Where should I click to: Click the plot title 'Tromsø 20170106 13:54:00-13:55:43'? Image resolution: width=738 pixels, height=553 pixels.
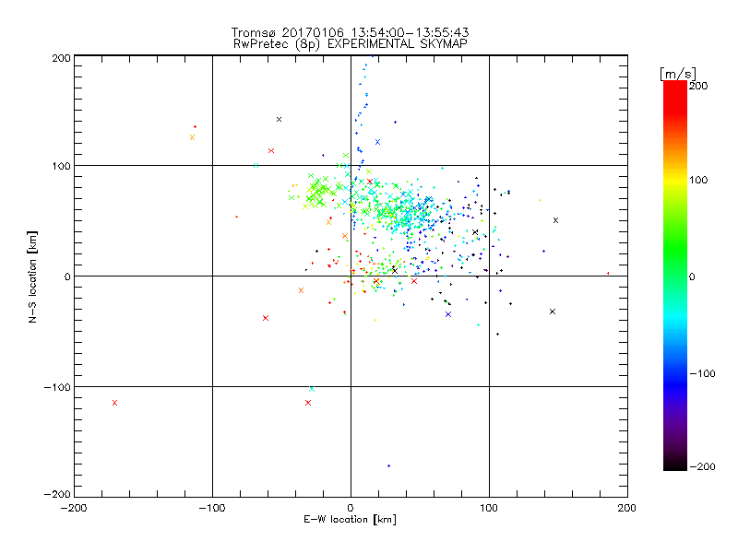pos(350,32)
